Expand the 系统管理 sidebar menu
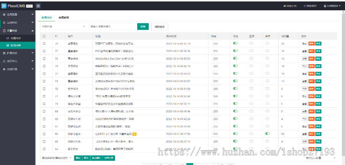The width and height of the screenshot is (345, 165). click(x=18, y=69)
